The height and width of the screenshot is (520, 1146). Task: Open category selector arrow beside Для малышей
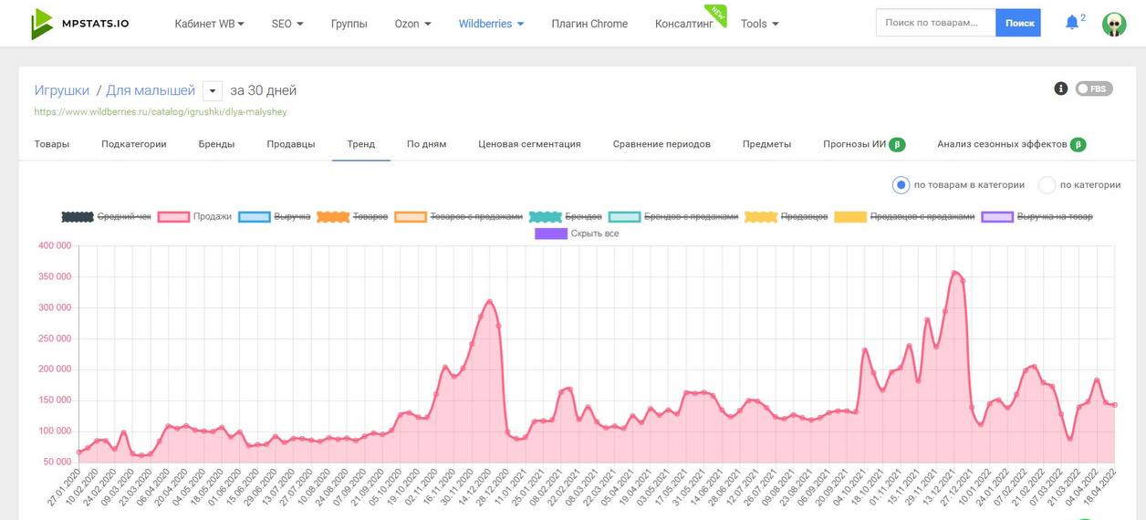[213, 90]
